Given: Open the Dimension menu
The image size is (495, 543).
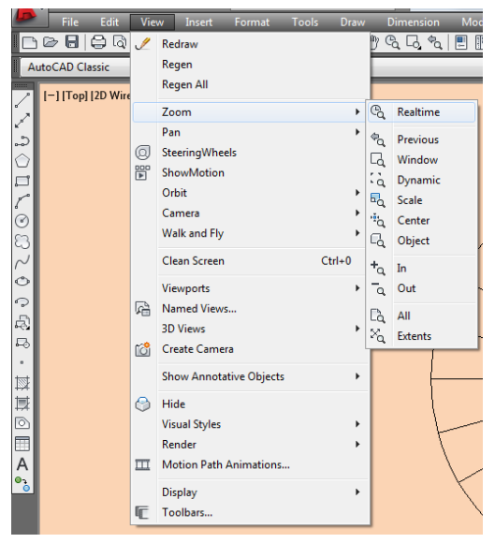Looking at the screenshot, I should coord(413,22).
